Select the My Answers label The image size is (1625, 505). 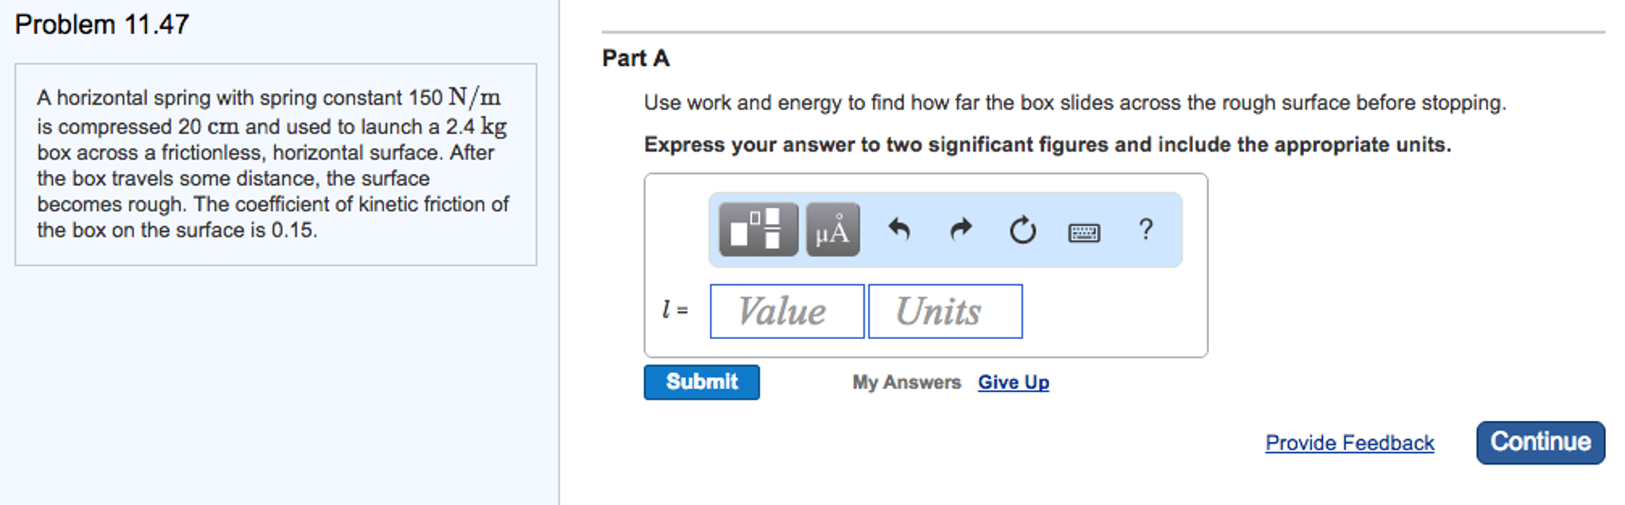pos(906,383)
